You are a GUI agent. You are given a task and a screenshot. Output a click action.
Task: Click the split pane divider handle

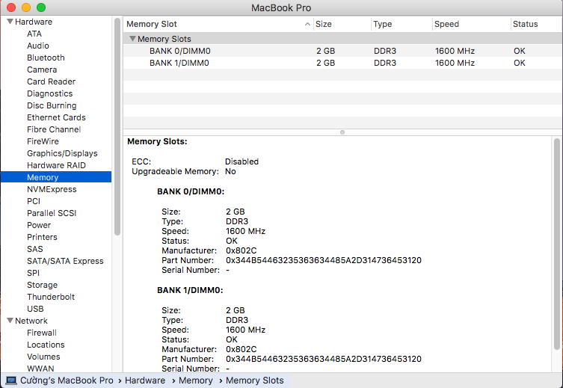click(342, 132)
